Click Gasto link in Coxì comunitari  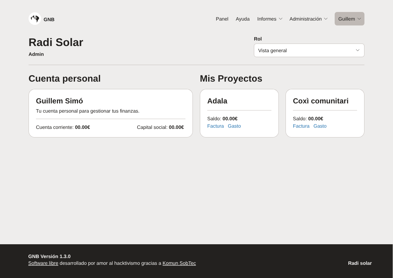320,126
